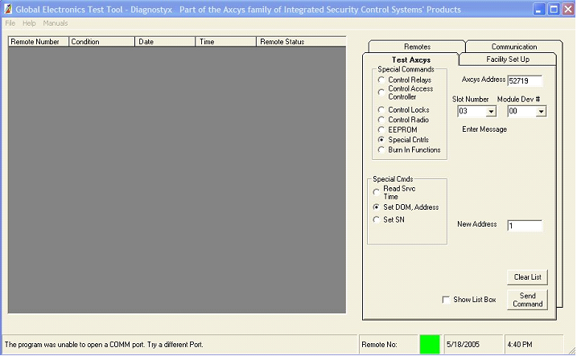Select Control Access Controller option
This screenshot has height=356, width=577.
coord(381,92)
